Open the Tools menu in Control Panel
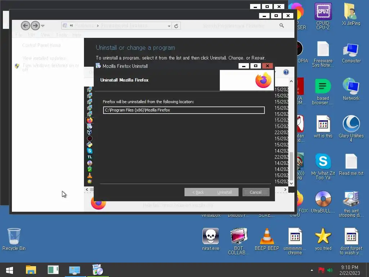Screen dimensions: 369x277 tap(61, 35)
